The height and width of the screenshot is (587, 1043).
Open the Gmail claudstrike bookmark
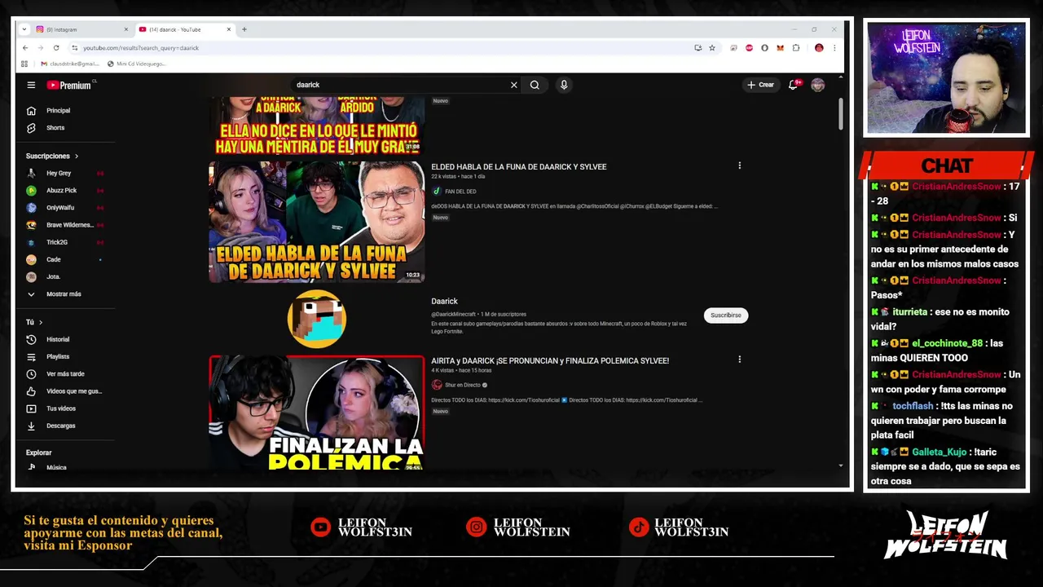[68, 64]
